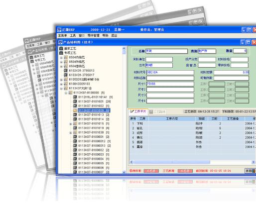Click the part icon beside 6113K07-8108002

coord(75,150)
